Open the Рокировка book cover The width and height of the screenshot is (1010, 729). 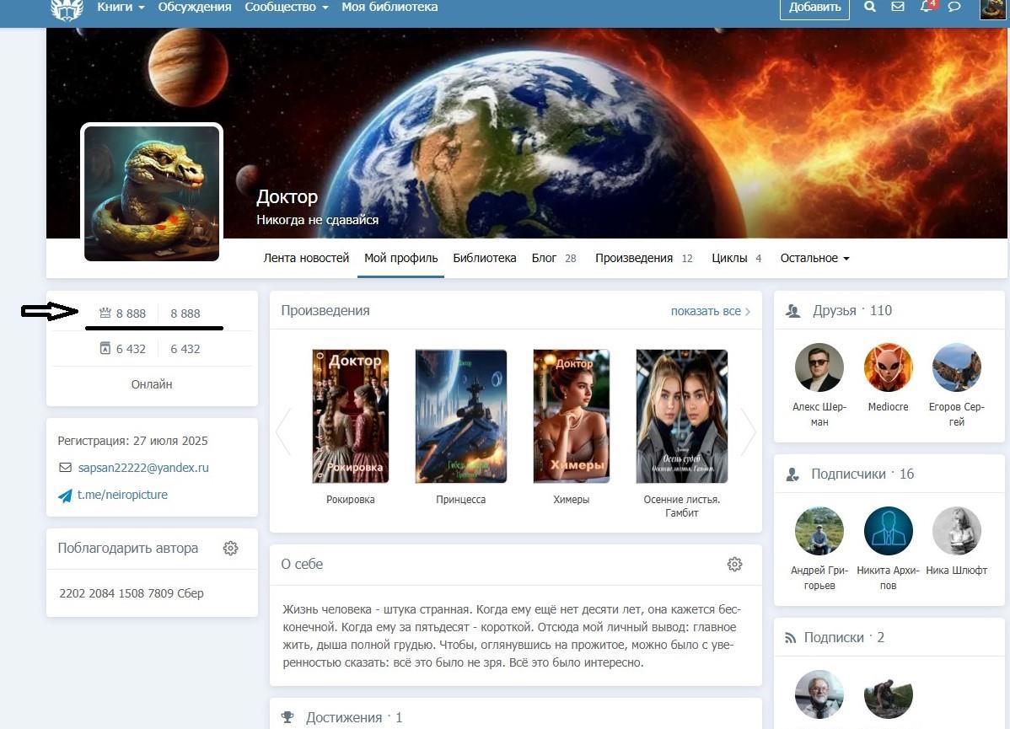(x=351, y=416)
